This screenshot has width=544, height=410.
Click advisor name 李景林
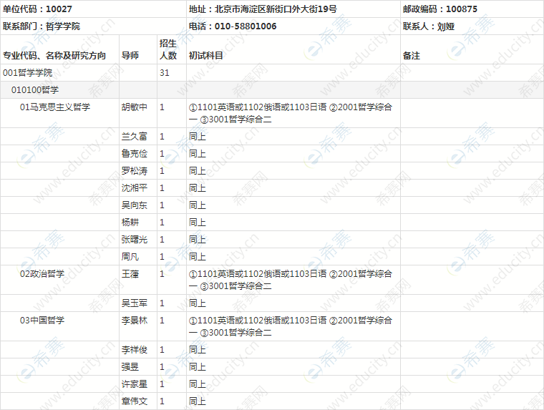pyautogui.click(x=135, y=321)
